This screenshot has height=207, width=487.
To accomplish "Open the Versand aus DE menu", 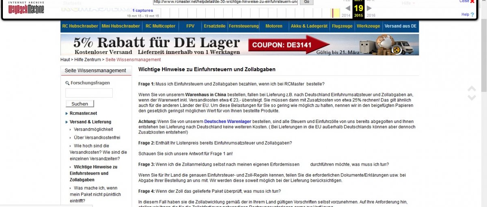I will 400,26.
